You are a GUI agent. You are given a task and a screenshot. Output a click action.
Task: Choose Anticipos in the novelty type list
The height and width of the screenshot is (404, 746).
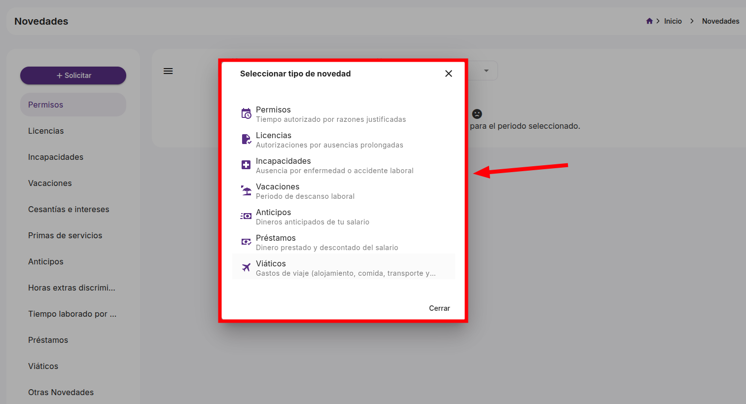tap(344, 217)
